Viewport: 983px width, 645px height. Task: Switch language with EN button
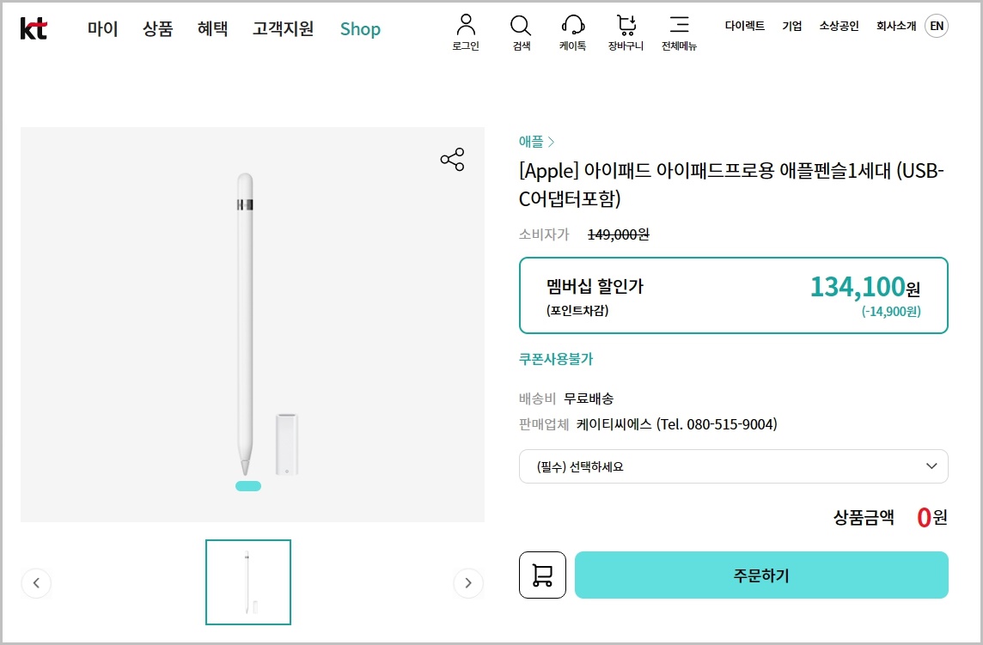[x=937, y=26]
